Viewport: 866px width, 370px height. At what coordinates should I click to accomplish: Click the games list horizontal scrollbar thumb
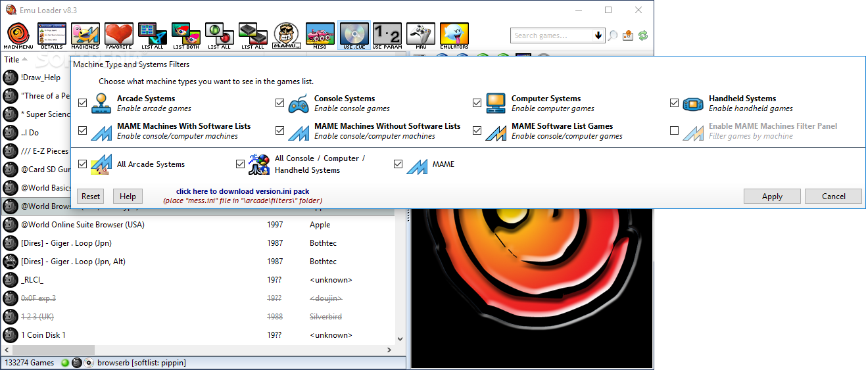tap(53, 349)
